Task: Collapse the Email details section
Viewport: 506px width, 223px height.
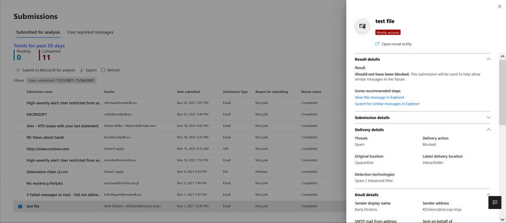Action: [x=489, y=195]
